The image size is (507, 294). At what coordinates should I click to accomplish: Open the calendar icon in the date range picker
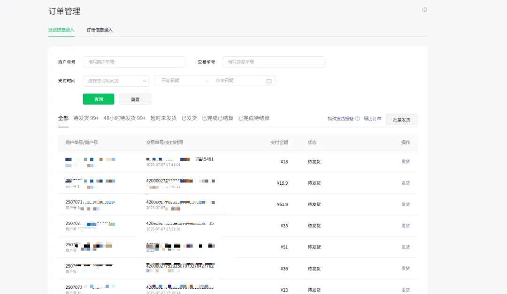pyautogui.click(x=269, y=81)
